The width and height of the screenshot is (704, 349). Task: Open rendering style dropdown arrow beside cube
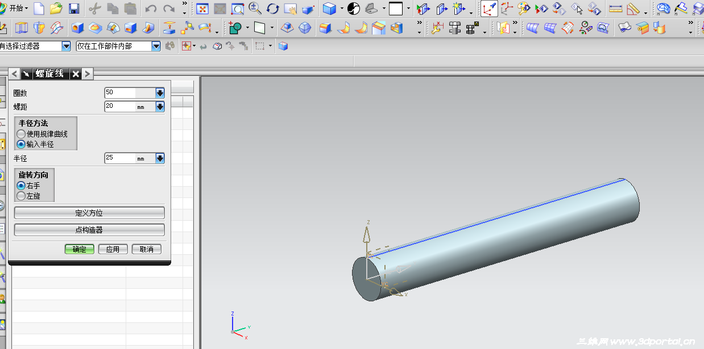tap(342, 9)
